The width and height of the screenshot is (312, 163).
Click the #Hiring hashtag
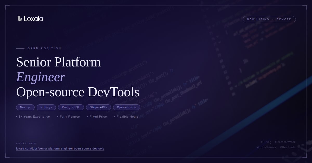pyautogui.click(x=266, y=142)
